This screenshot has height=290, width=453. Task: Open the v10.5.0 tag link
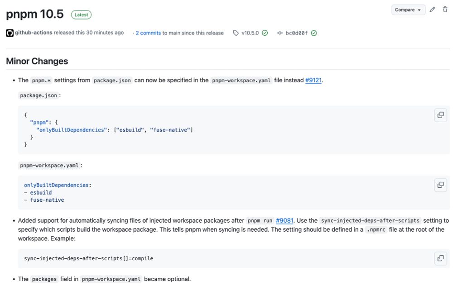[250, 33]
